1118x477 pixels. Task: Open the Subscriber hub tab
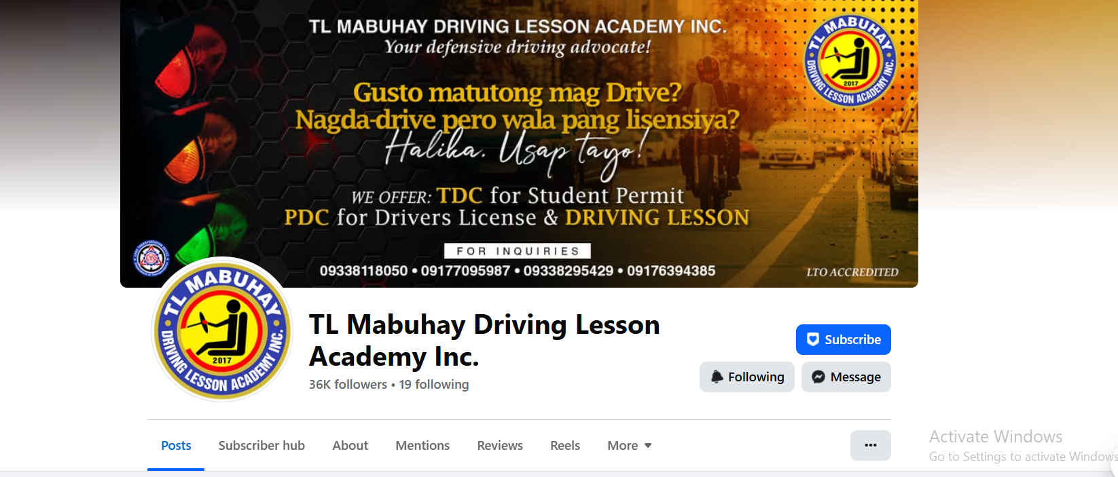(262, 445)
